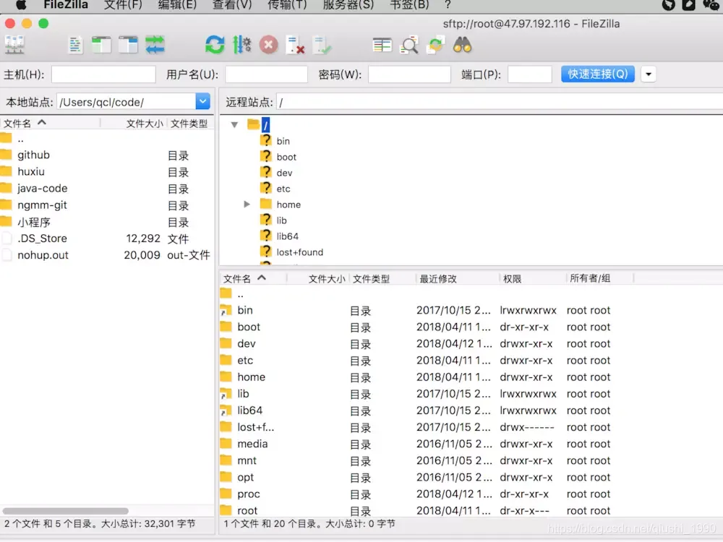Select lost+found in the remote tree
723x542 pixels.
[x=299, y=252]
